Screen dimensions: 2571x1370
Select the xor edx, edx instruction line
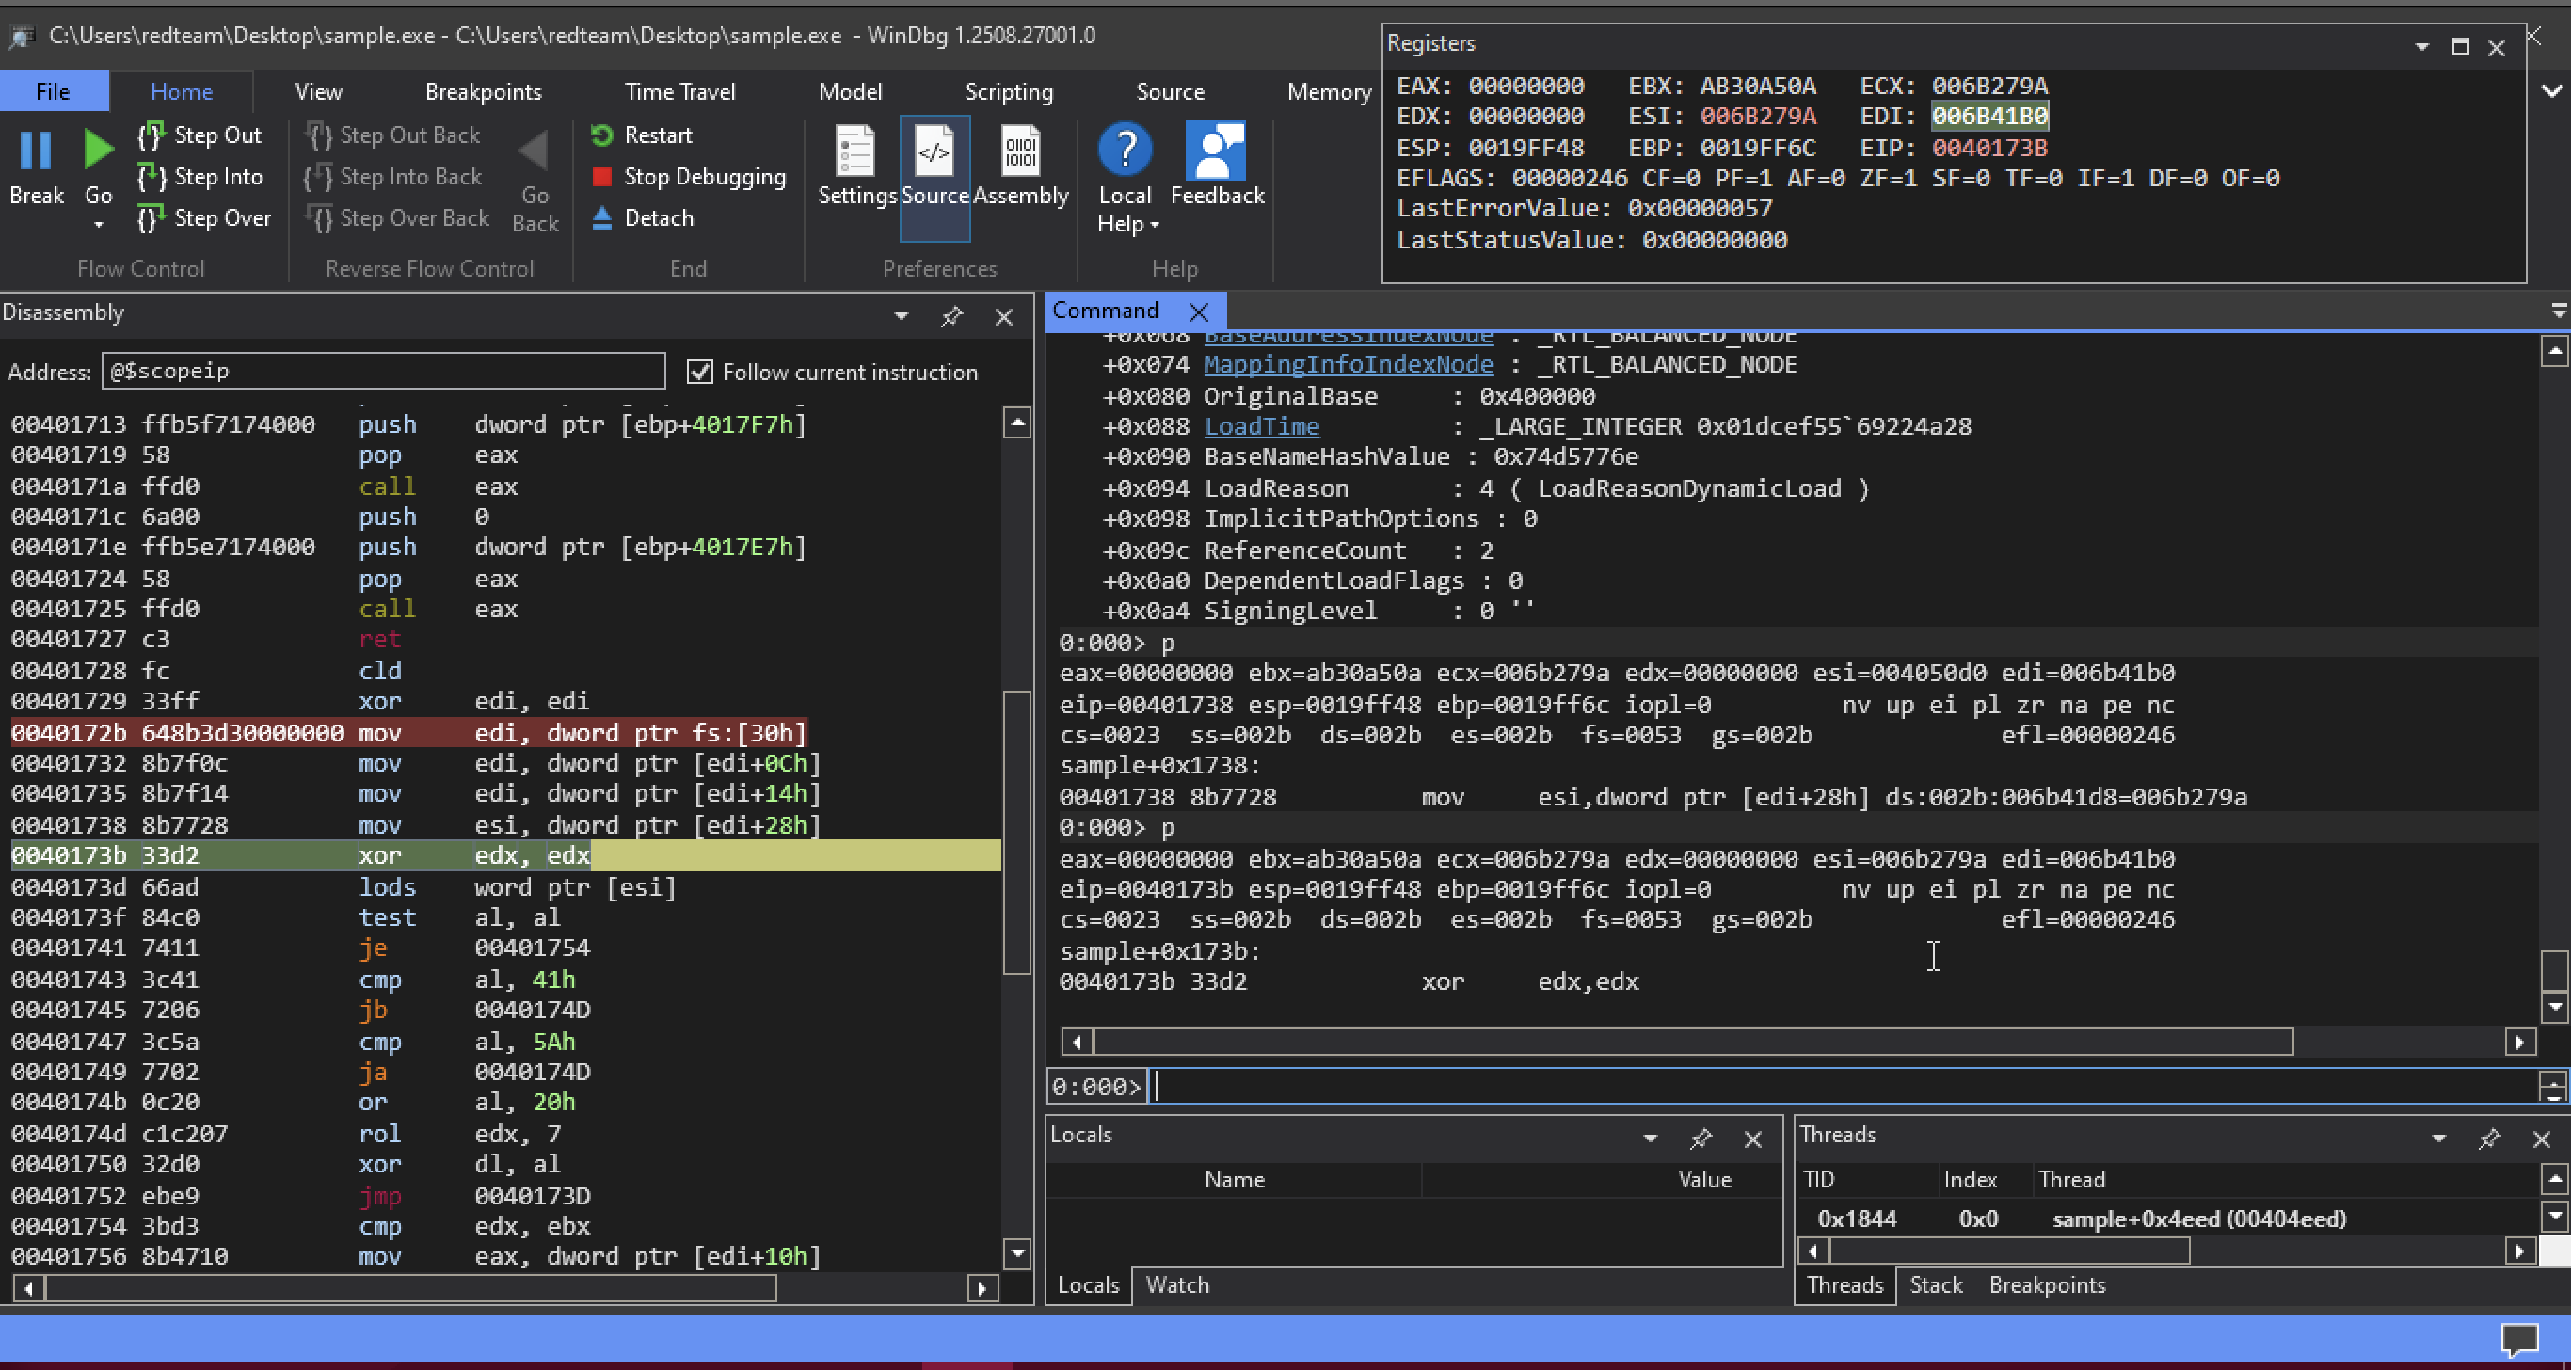click(x=505, y=856)
